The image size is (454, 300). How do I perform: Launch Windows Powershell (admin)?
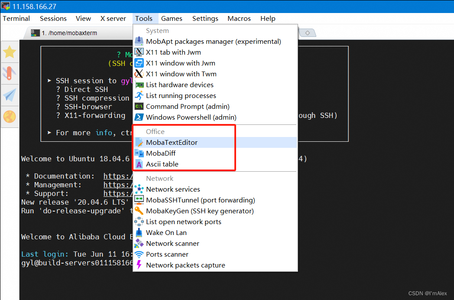click(x=215, y=117)
